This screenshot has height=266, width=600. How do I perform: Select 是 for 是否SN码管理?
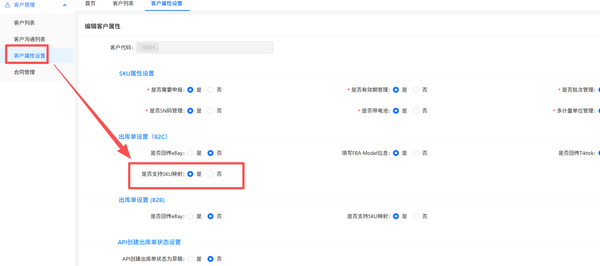point(190,111)
